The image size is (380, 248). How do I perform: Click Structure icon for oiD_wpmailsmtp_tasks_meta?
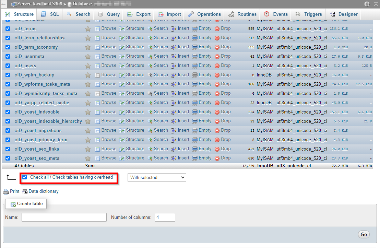[122, 94]
